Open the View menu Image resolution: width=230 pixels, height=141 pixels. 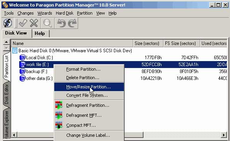pyautogui.click(x=100, y=13)
